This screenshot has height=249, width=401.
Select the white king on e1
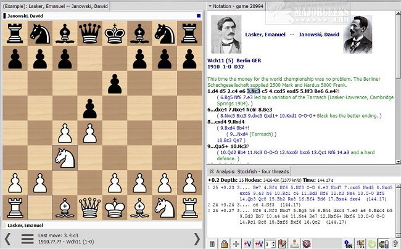115,208
